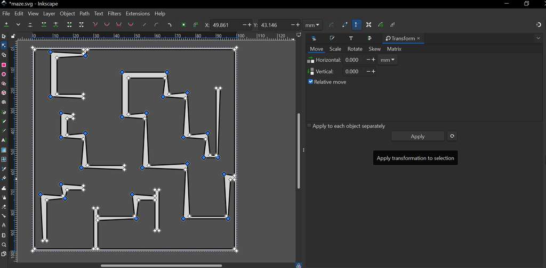
Task: Toggle show Bezier handles of nodes
Action: coord(356,24)
